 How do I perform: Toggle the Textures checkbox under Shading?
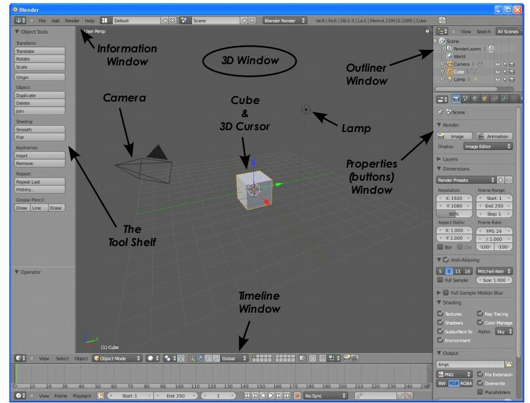click(440, 313)
